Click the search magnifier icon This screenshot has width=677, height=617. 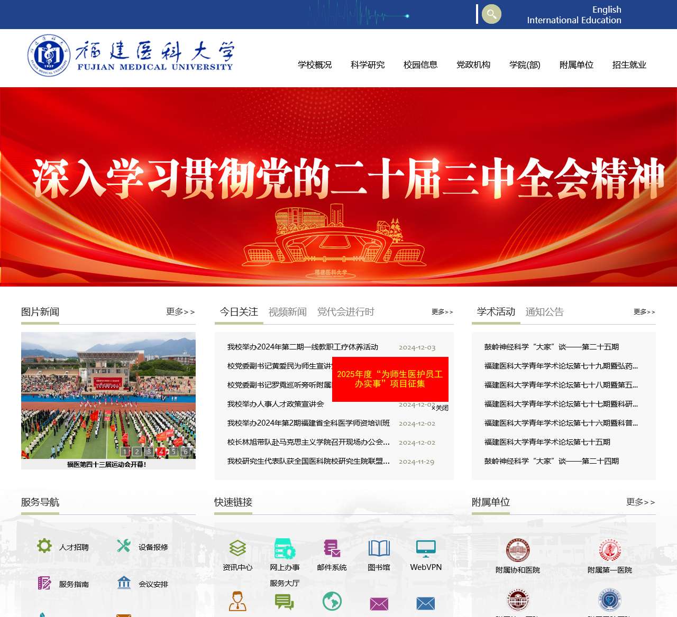(x=491, y=14)
